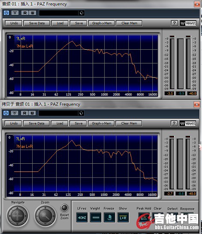Screen dimensions: 202x234
Task: Bypass the top PAZ Frequency plugin with power icon
Action: 6,13
